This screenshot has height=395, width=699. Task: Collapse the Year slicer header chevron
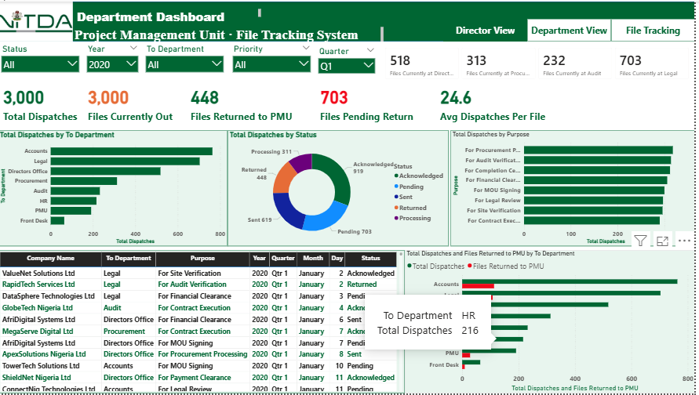(133, 48)
